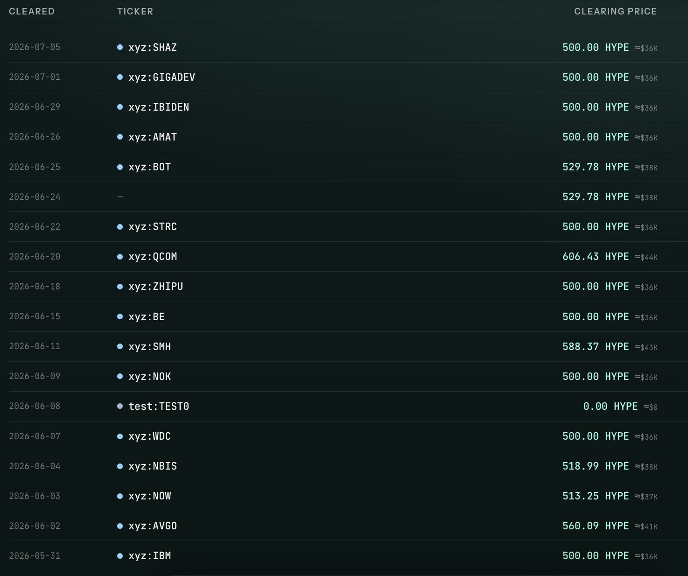
Task: Select the 2026-06-24 row with no ticker
Action: [344, 197]
